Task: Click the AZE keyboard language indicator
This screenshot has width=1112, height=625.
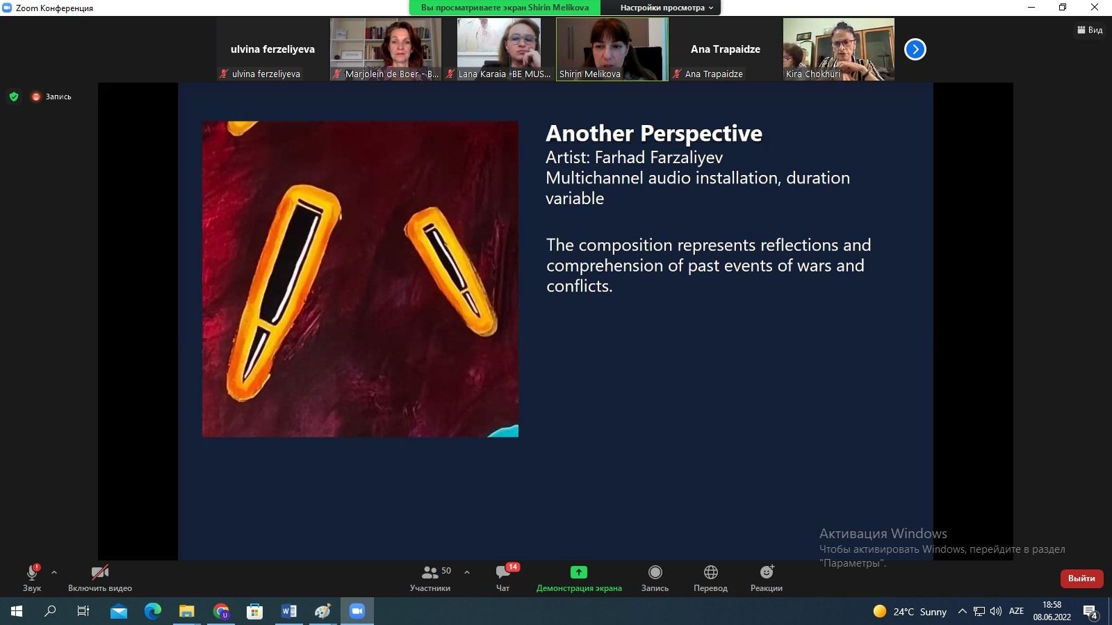Action: 1016,611
